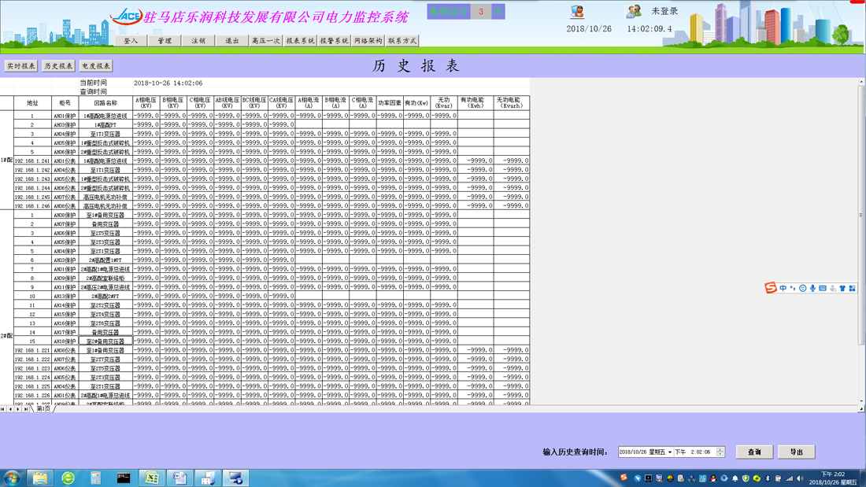Open the 联系方式 contact page
This screenshot has width=866, height=487.
[402, 41]
